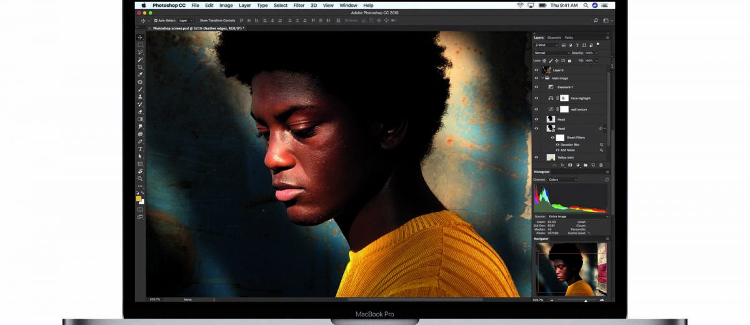Select the Brush tool
750x325 pixels.
pos(140,89)
